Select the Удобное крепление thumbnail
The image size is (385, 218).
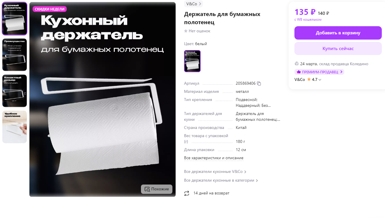click(15, 127)
